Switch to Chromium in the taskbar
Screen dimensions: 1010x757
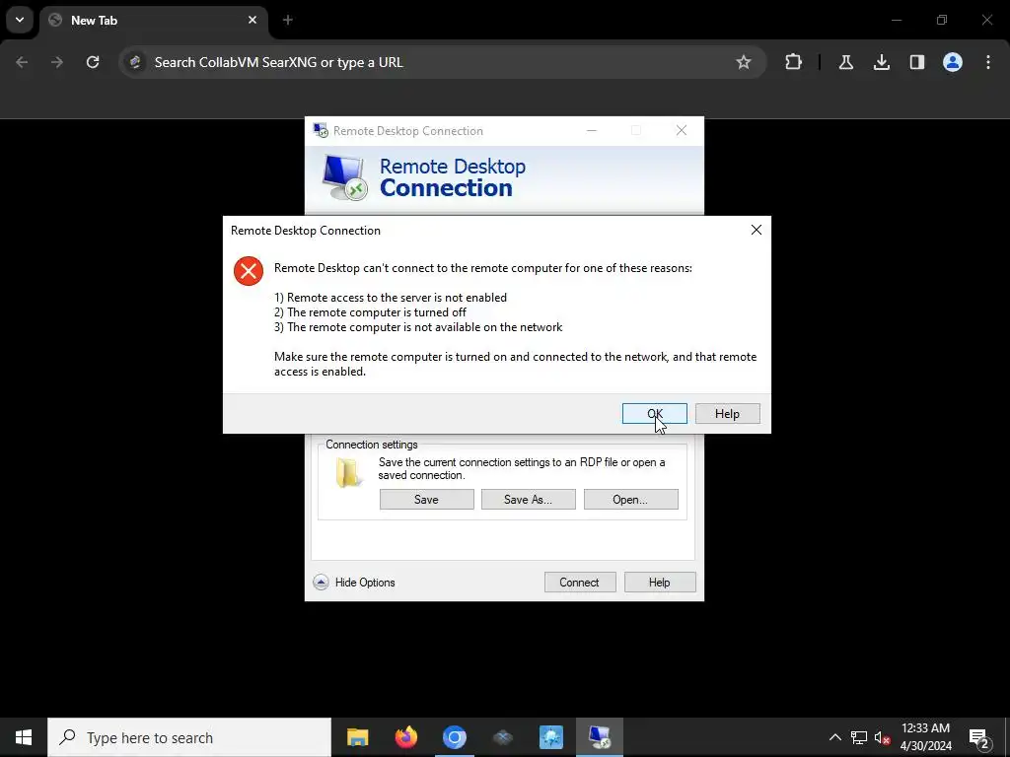pyautogui.click(x=454, y=737)
